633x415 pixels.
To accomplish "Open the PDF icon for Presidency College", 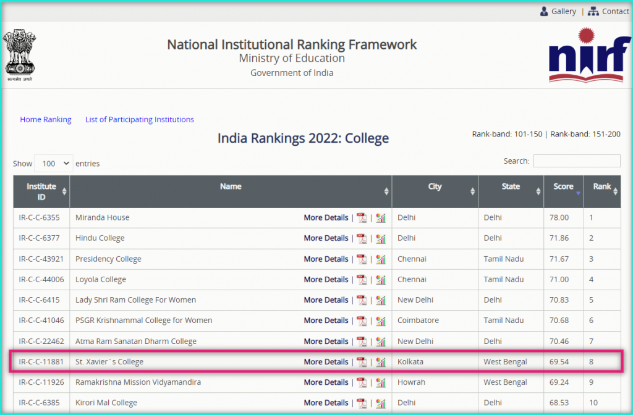I will coord(362,259).
